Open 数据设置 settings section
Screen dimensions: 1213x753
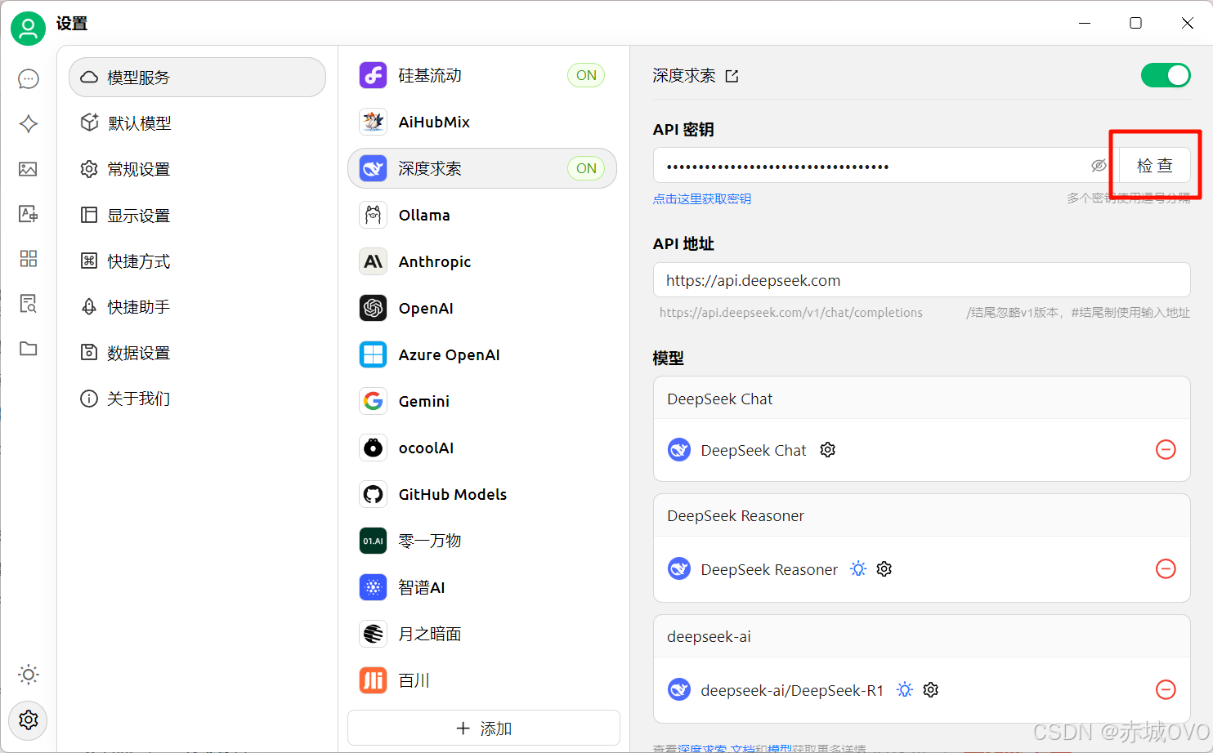(x=197, y=352)
